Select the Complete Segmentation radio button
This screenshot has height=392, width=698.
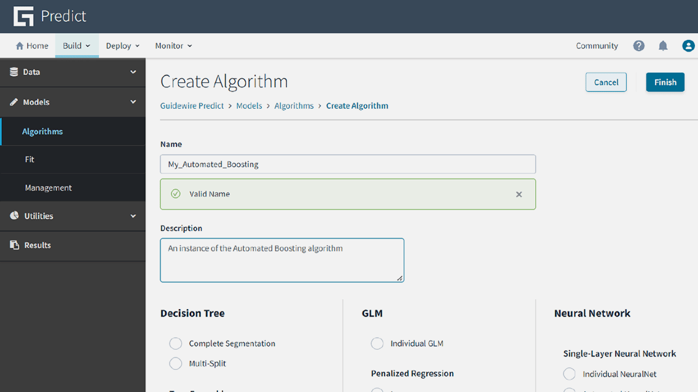(x=175, y=343)
